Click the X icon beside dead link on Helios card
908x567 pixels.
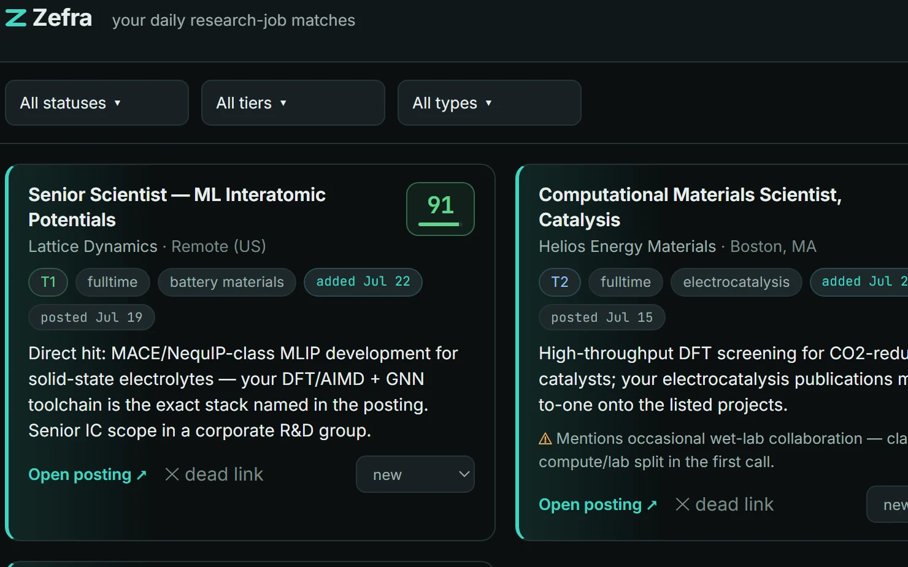click(683, 504)
